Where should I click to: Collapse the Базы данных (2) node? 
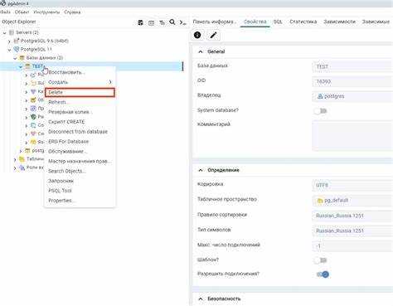[x=15, y=58]
